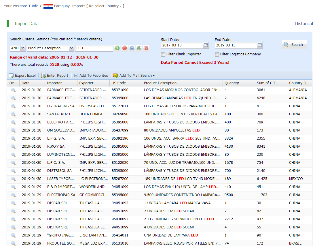Enable the Filter Blank Importer checkbox
Screen dimensions: 315x246
click(163, 54)
